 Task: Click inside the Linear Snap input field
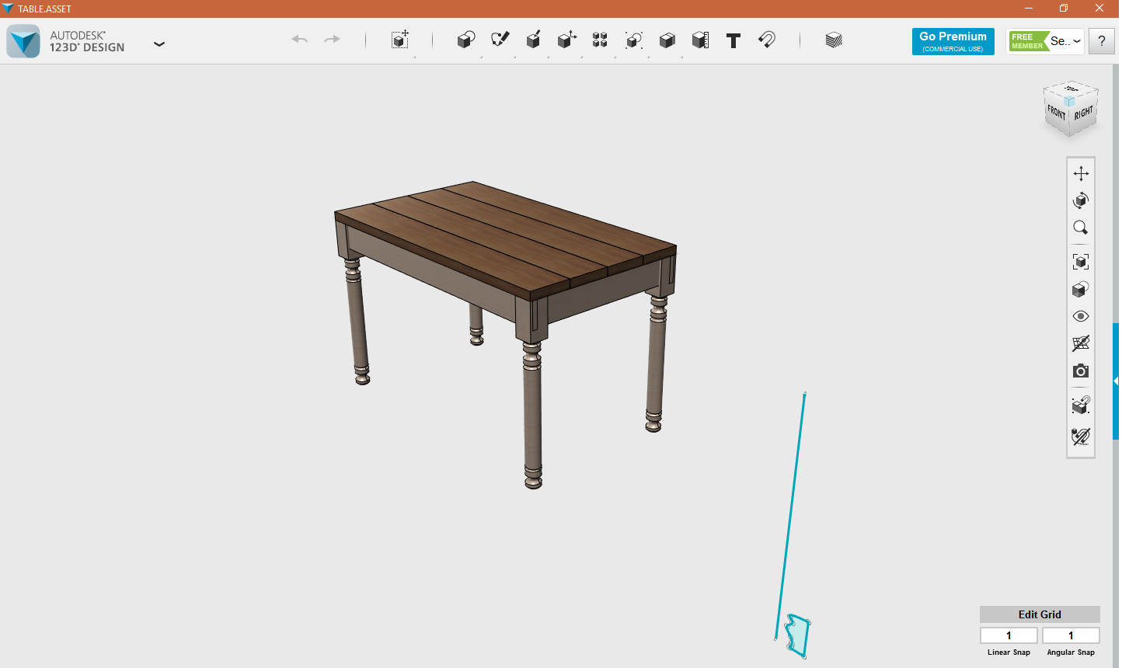point(1008,635)
